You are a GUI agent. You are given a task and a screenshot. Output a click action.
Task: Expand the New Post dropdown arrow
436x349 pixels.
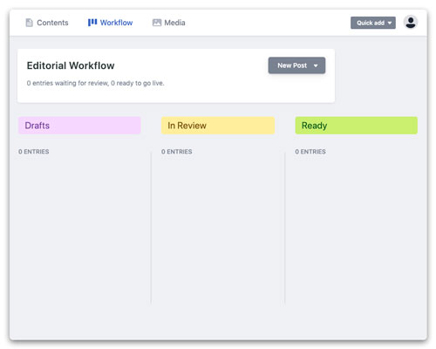tap(316, 65)
